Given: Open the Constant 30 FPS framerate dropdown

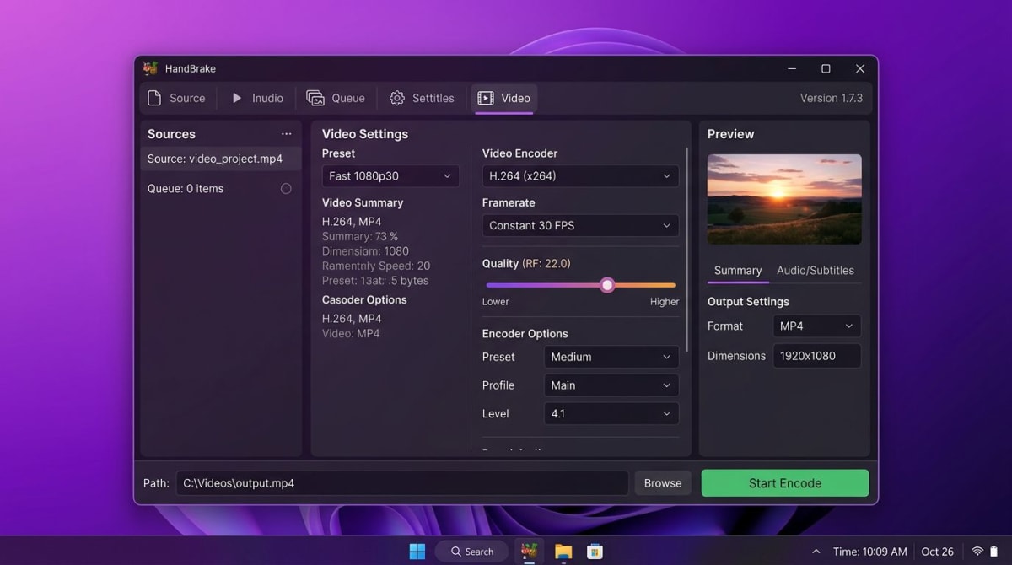Looking at the screenshot, I should [x=580, y=225].
